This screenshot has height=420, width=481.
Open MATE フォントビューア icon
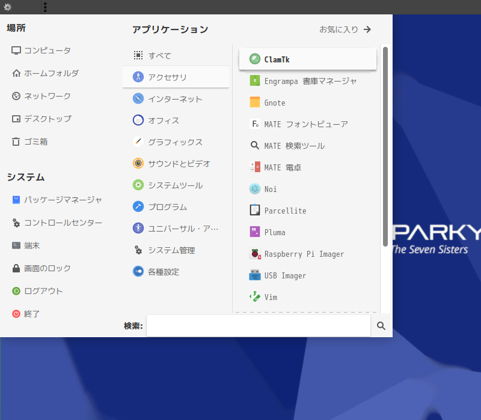pos(254,124)
